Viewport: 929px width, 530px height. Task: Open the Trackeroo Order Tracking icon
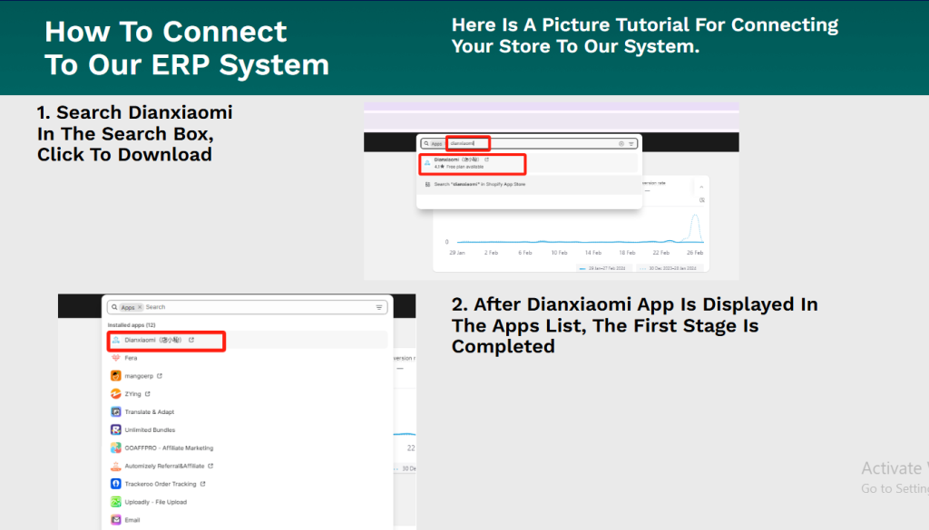click(x=115, y=484)
